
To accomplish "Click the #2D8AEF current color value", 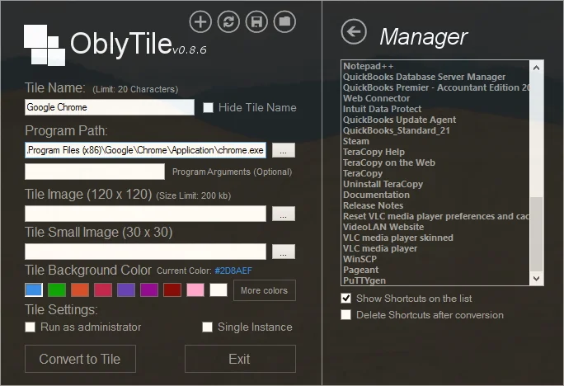I will (x=233, y=271).
